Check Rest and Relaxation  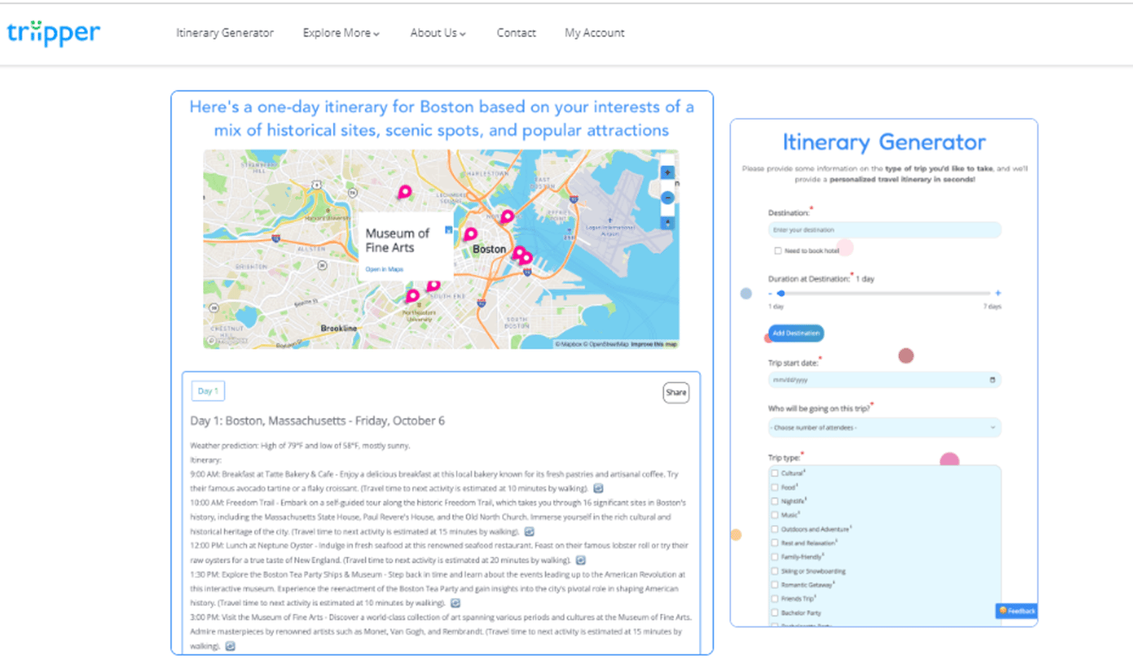[x=775, y=543]
